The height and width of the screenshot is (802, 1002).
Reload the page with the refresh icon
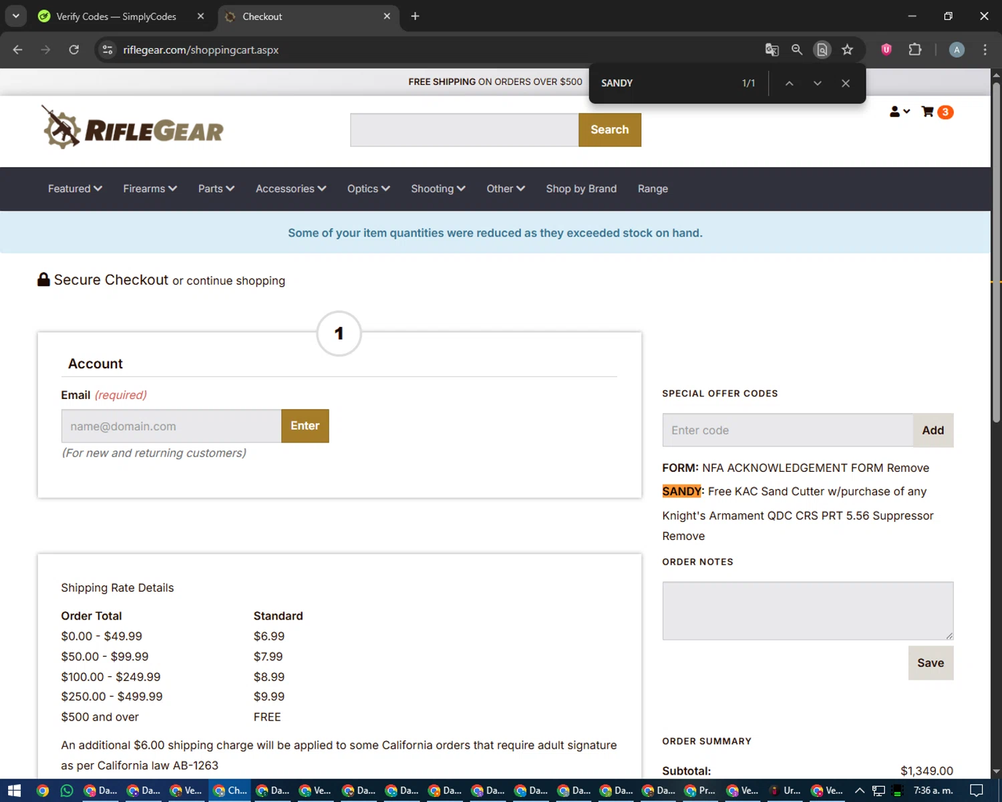[73, 49]
